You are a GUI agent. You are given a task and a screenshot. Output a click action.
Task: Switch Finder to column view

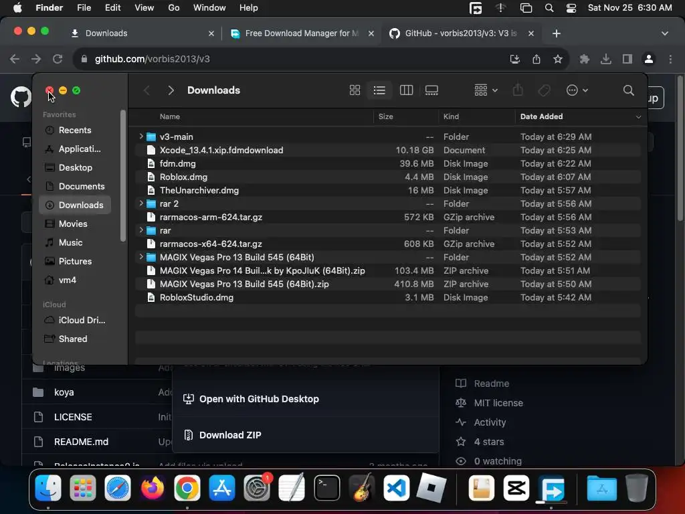[406, 90]
